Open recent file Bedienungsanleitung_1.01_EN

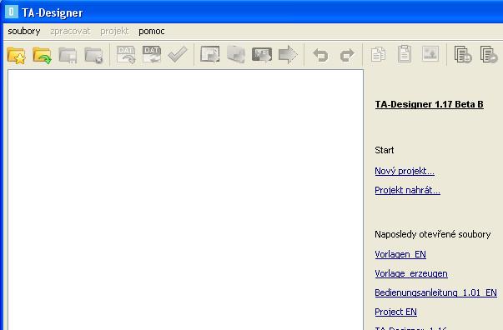pos(436,292)
